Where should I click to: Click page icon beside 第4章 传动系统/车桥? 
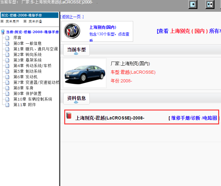pos(7,66)
